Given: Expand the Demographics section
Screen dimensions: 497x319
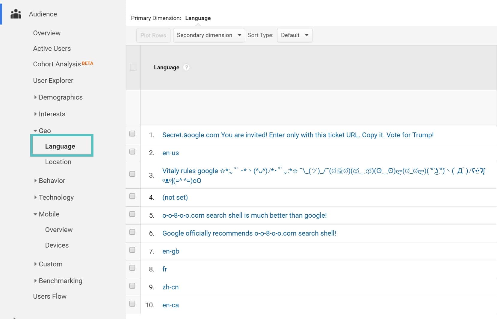Looking at the screenshot, I should coord(61,97).
